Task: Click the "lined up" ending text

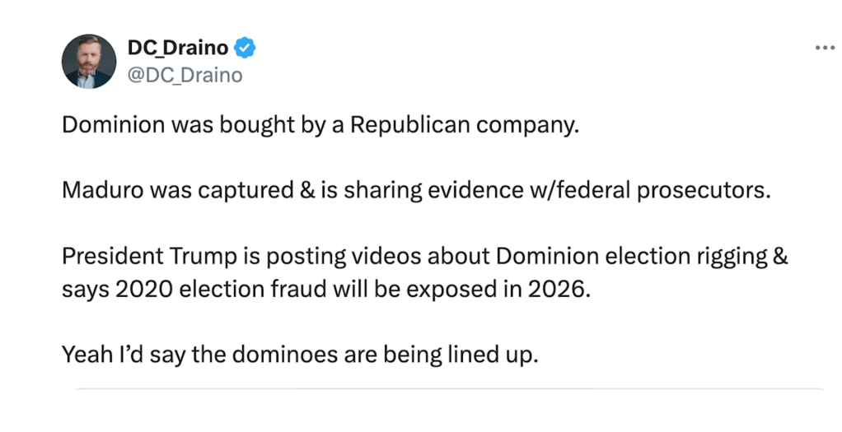Action: click(x=501, y=355)
